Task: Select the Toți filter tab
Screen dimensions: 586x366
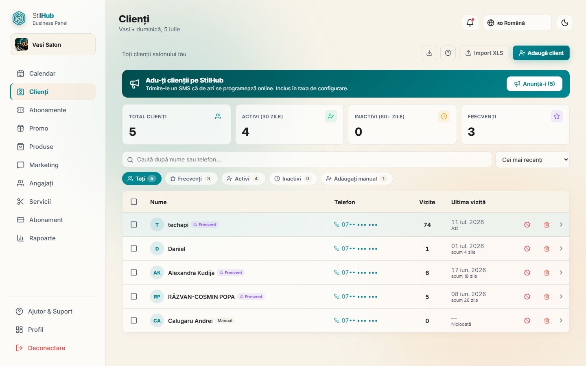Action: 142,179
